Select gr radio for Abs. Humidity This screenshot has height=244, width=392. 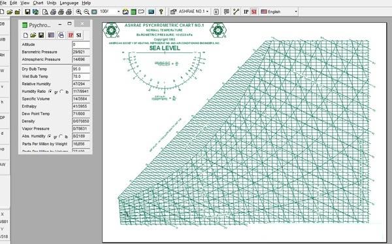click(50, 136)
